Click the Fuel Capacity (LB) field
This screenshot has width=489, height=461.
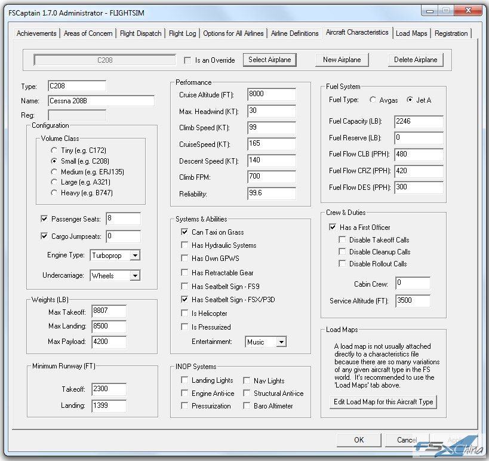(419, 122)
